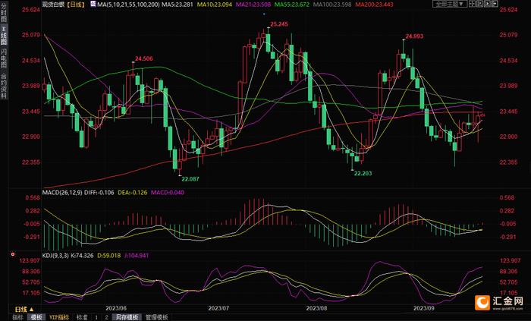Click the J:104.941 value
This screenshot has height=321, width=531.
[137, 256]
